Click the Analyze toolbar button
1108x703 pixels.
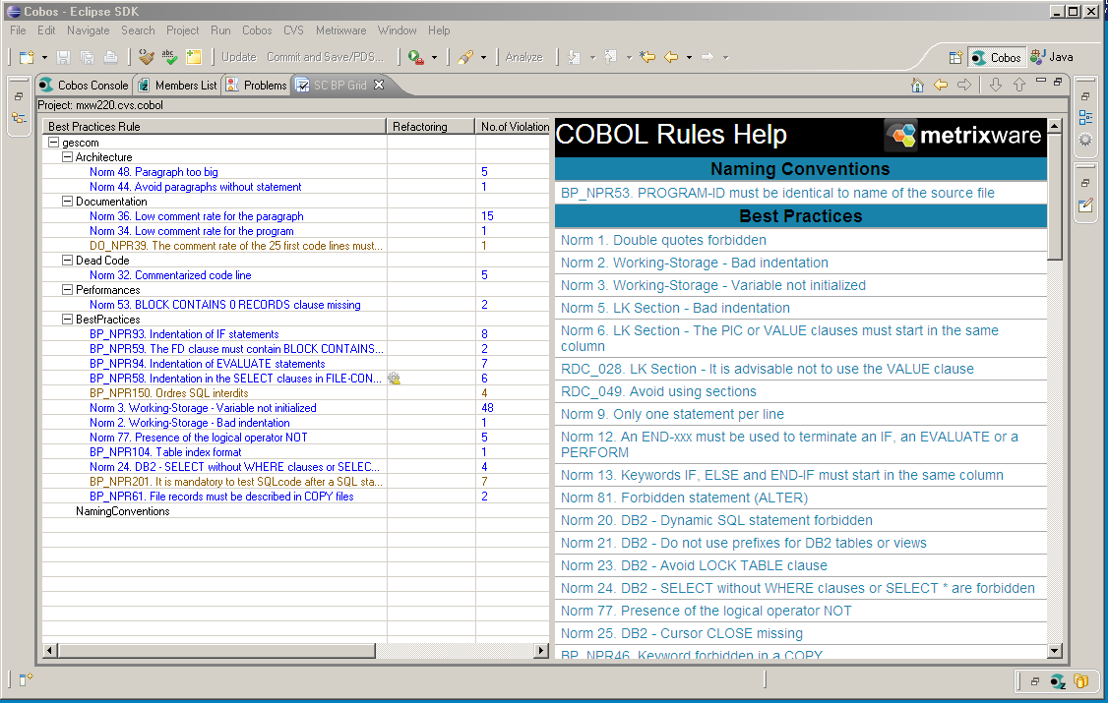coord(524,57)
